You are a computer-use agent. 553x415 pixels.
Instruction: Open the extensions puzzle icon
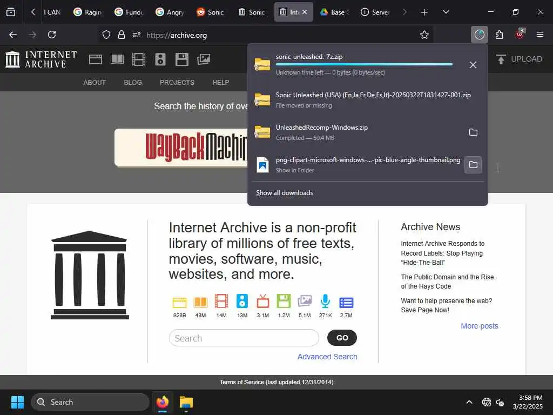pos(499,35)
